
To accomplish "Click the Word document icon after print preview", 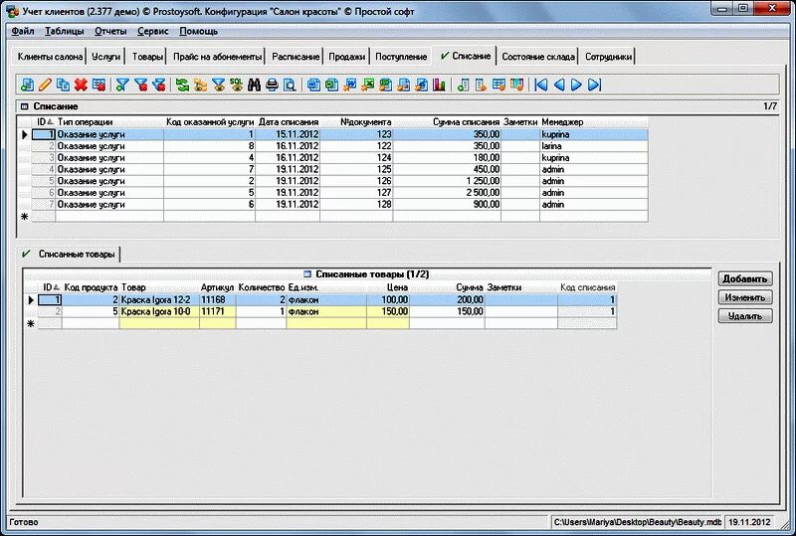I will coord(313,85).
